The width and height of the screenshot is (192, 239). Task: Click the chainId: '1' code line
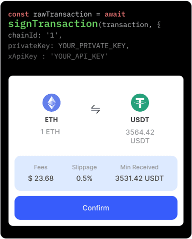click(x=35, y=35)
